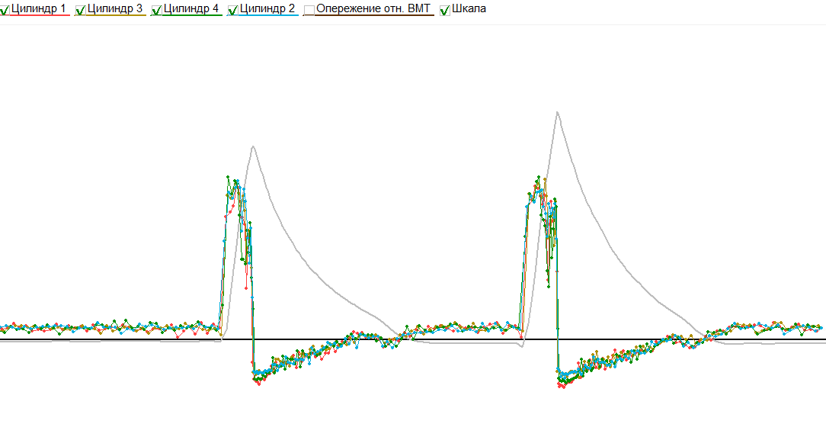Toggle the Цилиндр 3 checkbox
Screen dimensions: 826x424
pyautogui.click(x=81, y=10)
